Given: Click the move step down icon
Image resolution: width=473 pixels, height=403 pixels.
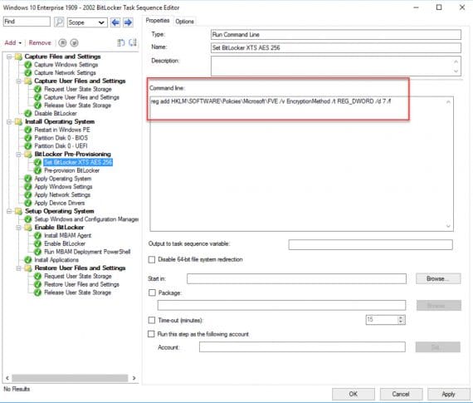Looking at the screenshot, I should pos(74,43).
